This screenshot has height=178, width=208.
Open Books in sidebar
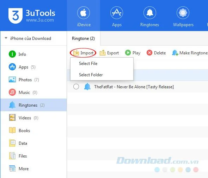point(33,130)
